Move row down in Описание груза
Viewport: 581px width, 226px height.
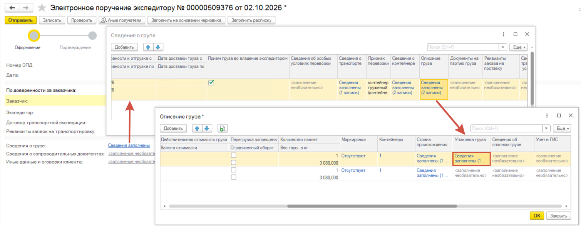click(x=207, y=128)
